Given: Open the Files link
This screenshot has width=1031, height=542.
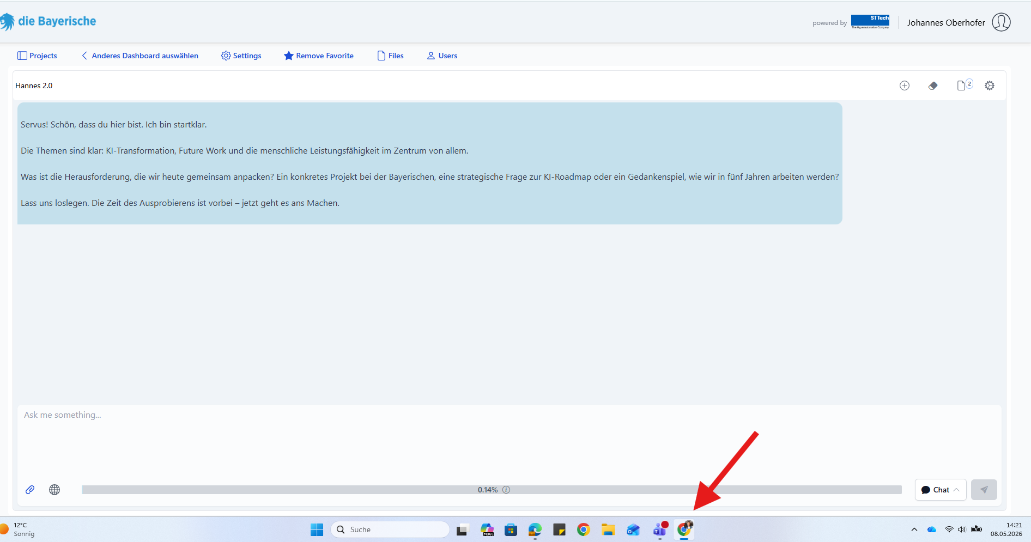Looking at the screenshot, I should pos(391,56).
